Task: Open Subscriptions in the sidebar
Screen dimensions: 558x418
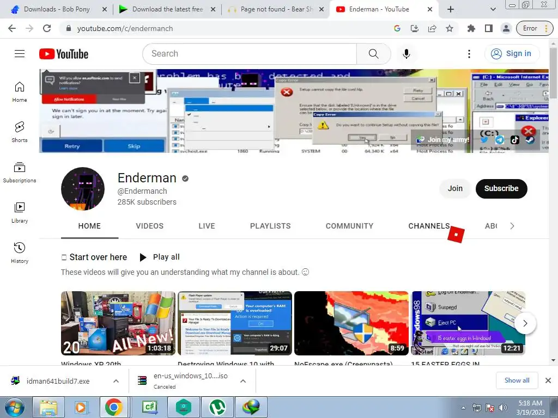Action: [20, 173]
